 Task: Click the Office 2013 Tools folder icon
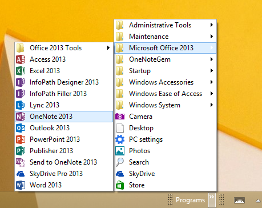point(20,48)
